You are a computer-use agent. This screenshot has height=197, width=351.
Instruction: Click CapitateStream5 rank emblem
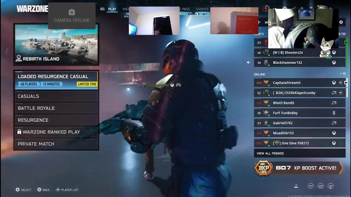coord(266,83)
